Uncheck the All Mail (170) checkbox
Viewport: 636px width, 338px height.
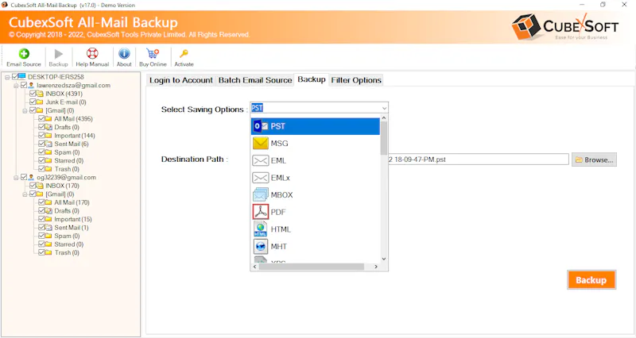click(42, 202)
